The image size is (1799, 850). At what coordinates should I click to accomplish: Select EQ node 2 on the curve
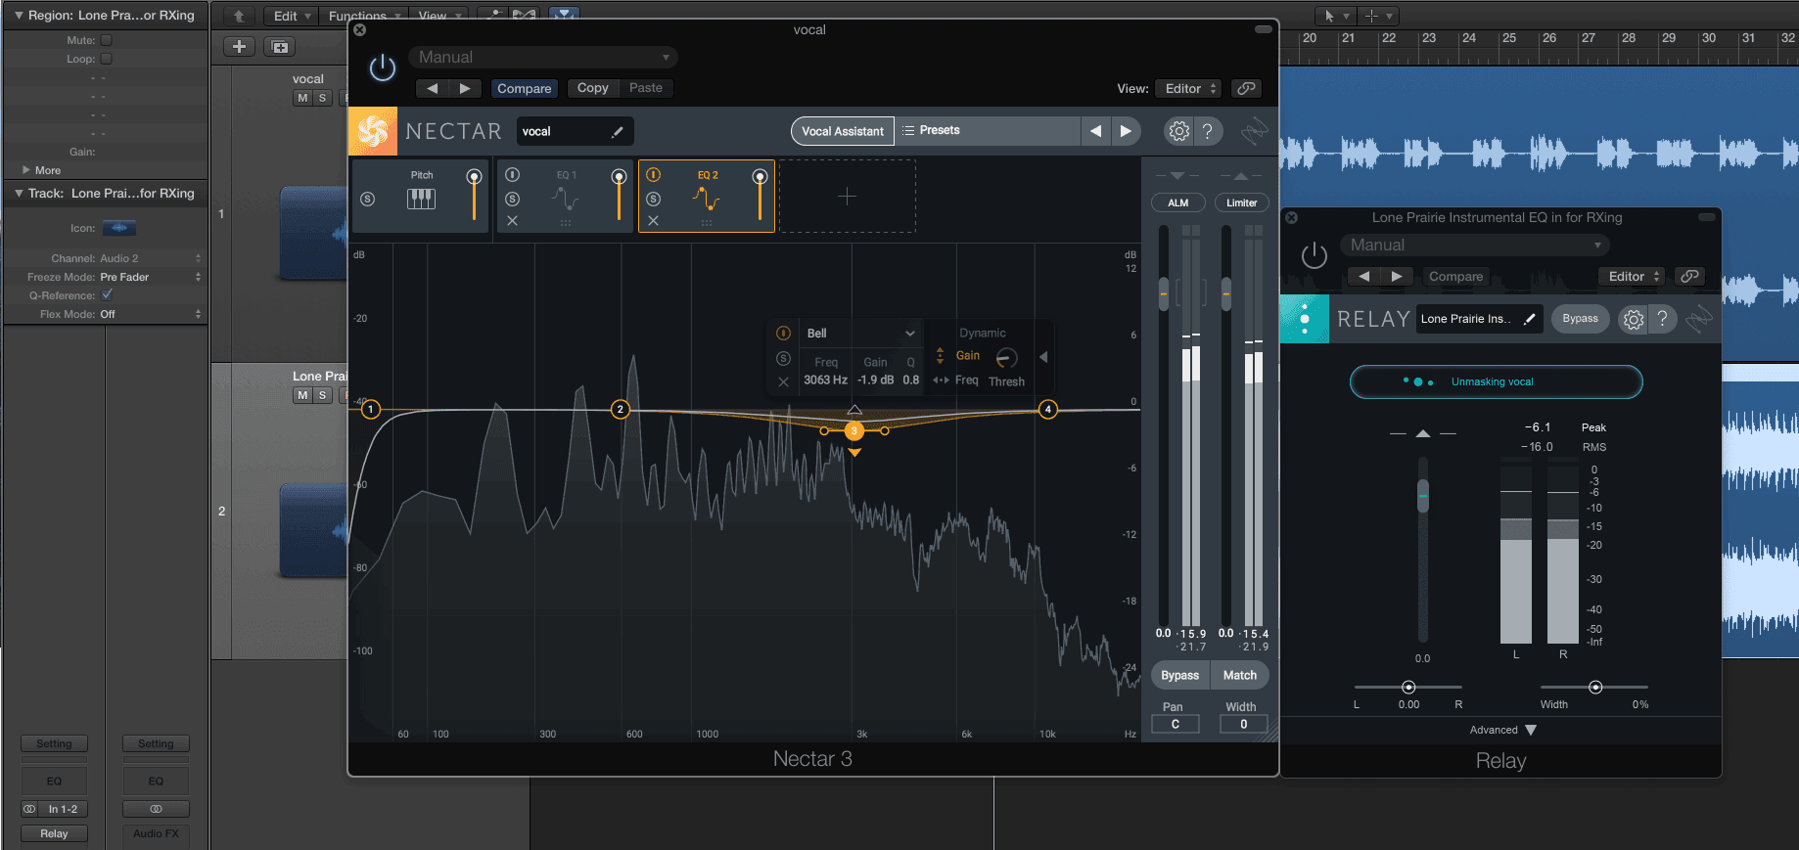[620, 409]
